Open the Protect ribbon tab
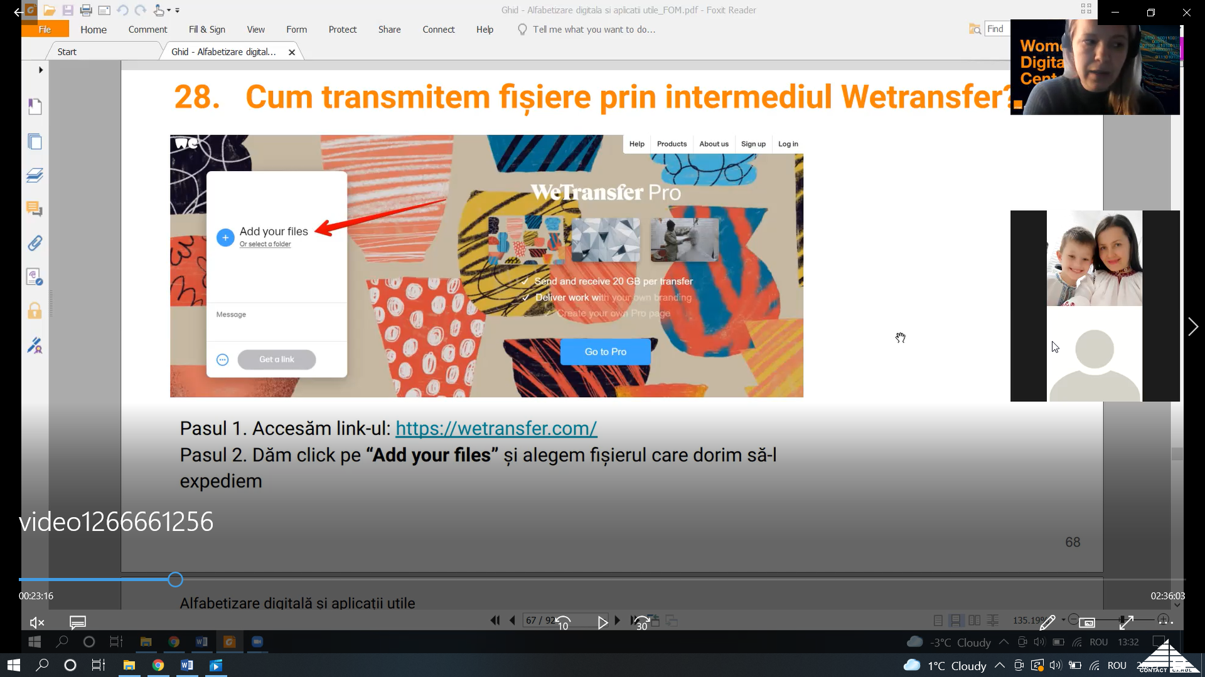Viewport: 1205px width, 677px height. click(342, 29)
